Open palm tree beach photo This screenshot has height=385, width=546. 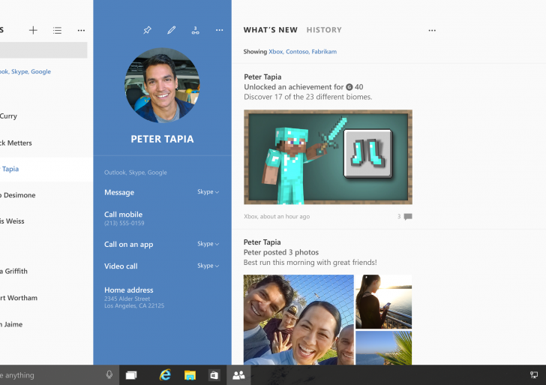384,348
